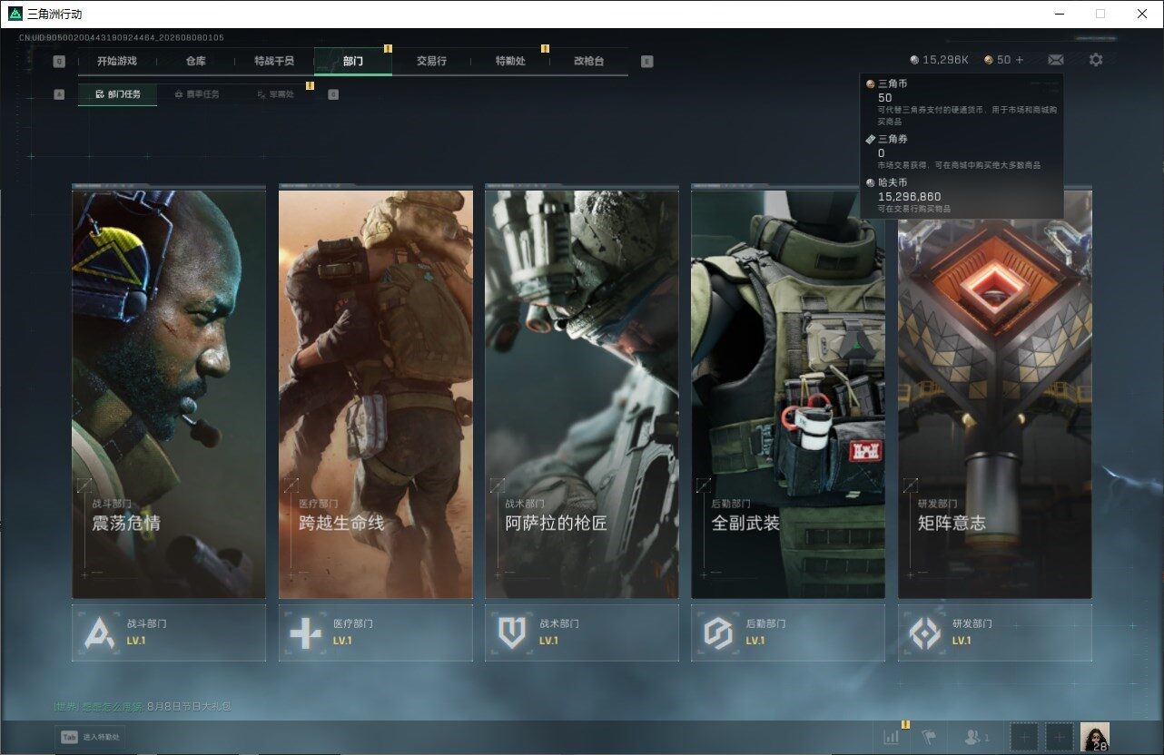The width and height of the screenshot is (1164, 755).
Task: Click the 战术部门 LV.1 panel
Action: (582, 632)
